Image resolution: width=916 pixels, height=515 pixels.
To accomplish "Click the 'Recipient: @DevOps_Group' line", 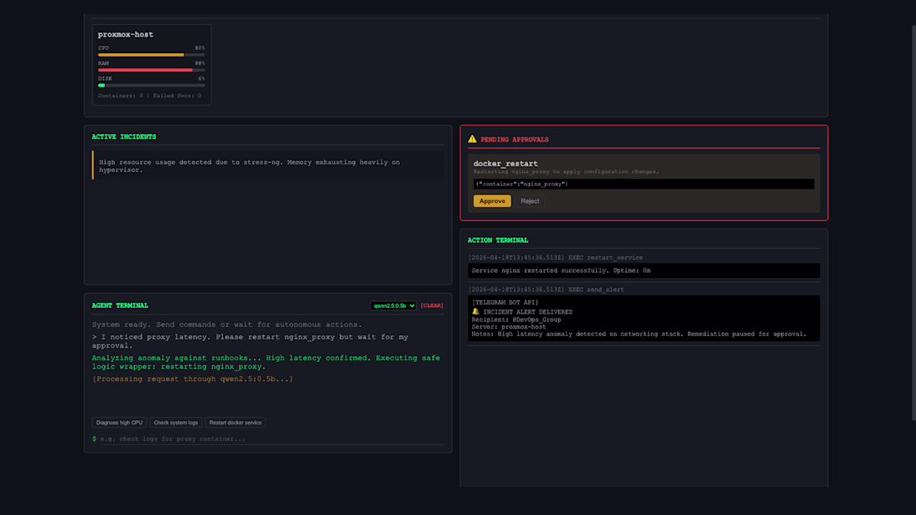I will click(516, 319).
